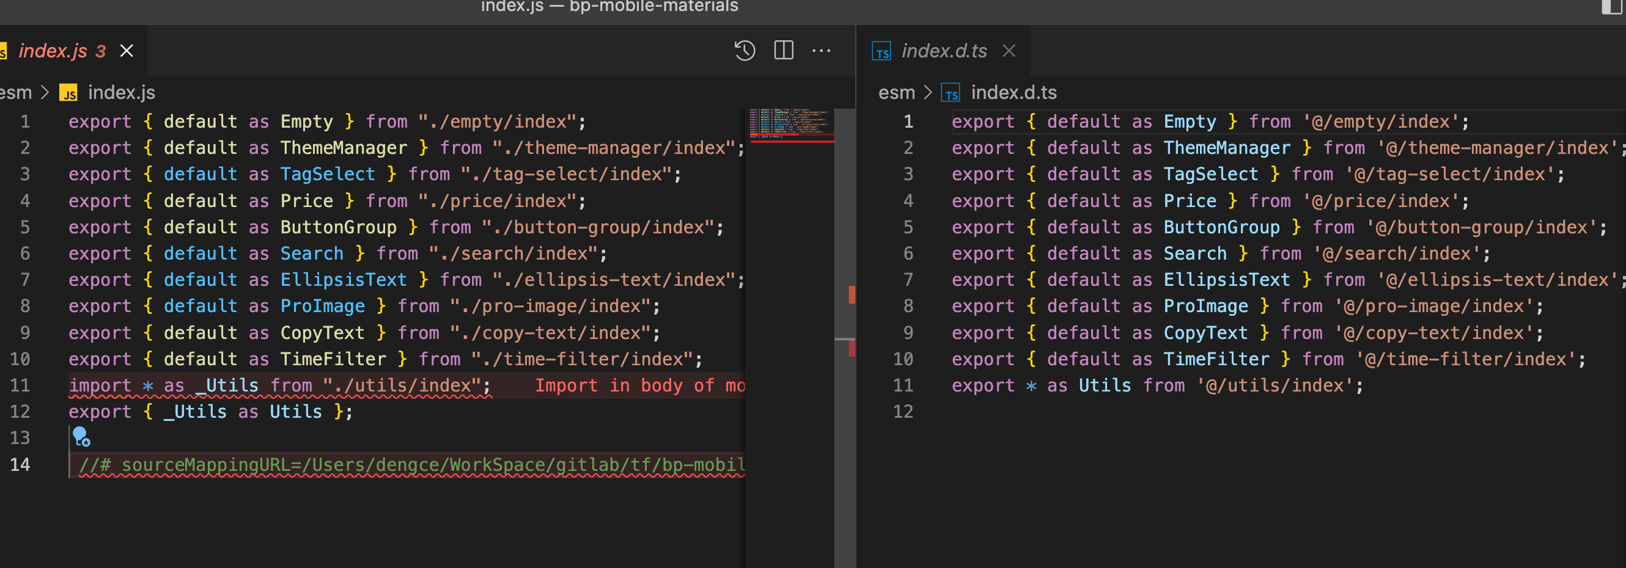Click the TS icon on the index.d.ts tab
Viewport: 1626px width, 568px height.
[x=882, y=52]
